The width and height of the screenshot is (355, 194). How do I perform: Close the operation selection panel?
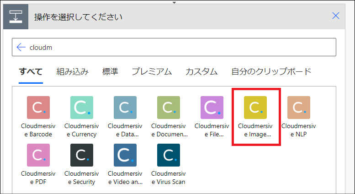(335, 16)
